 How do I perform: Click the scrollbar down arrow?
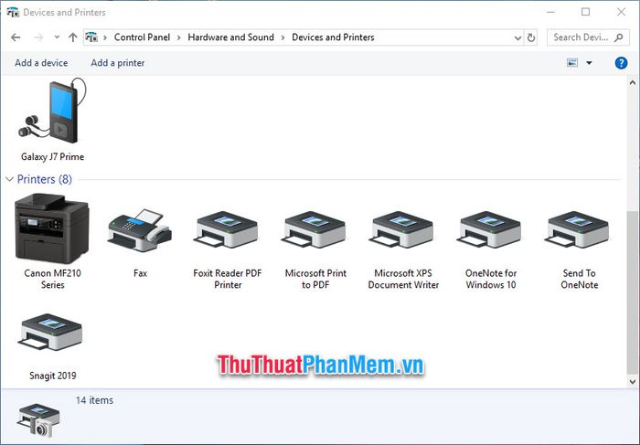pyautogui.click(x=633, y=382)
